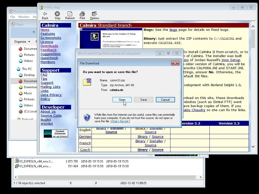Open the Inno Setup link
Screen dimensions: 259x194
231,60
